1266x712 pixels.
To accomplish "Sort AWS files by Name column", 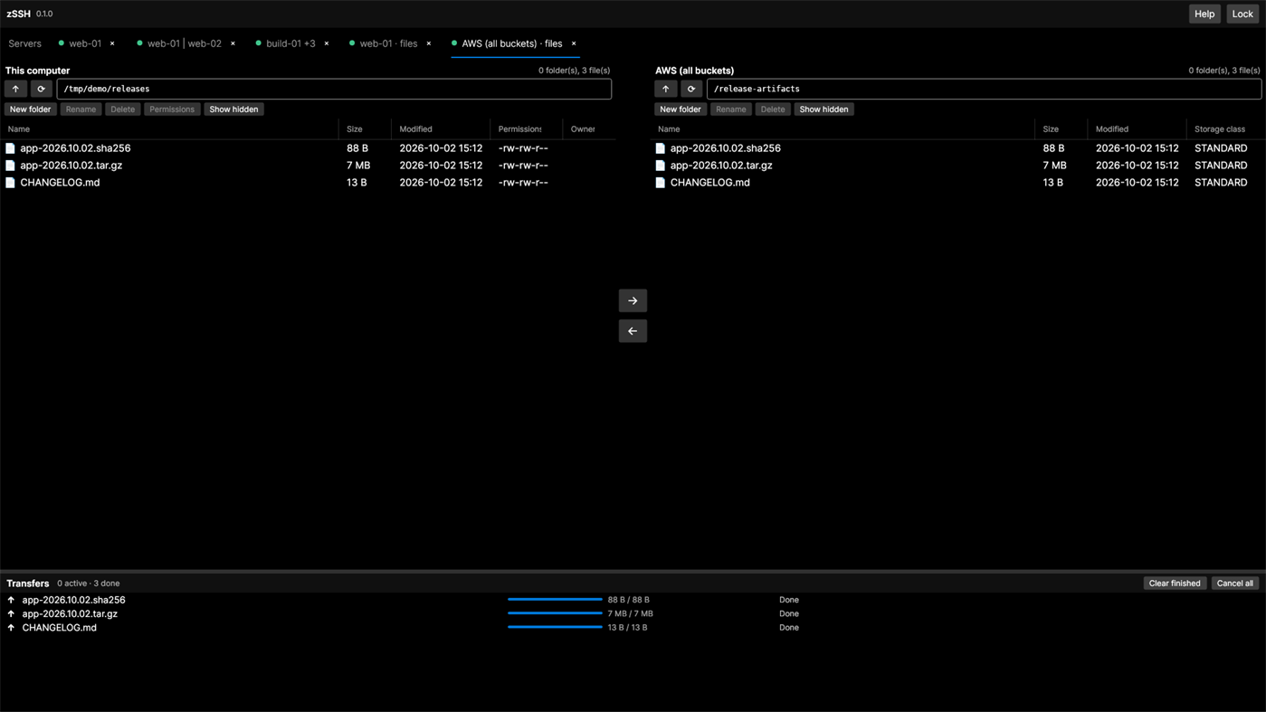I will 669,129.
